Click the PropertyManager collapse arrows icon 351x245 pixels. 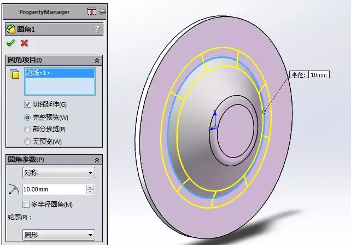coord(92,11)
